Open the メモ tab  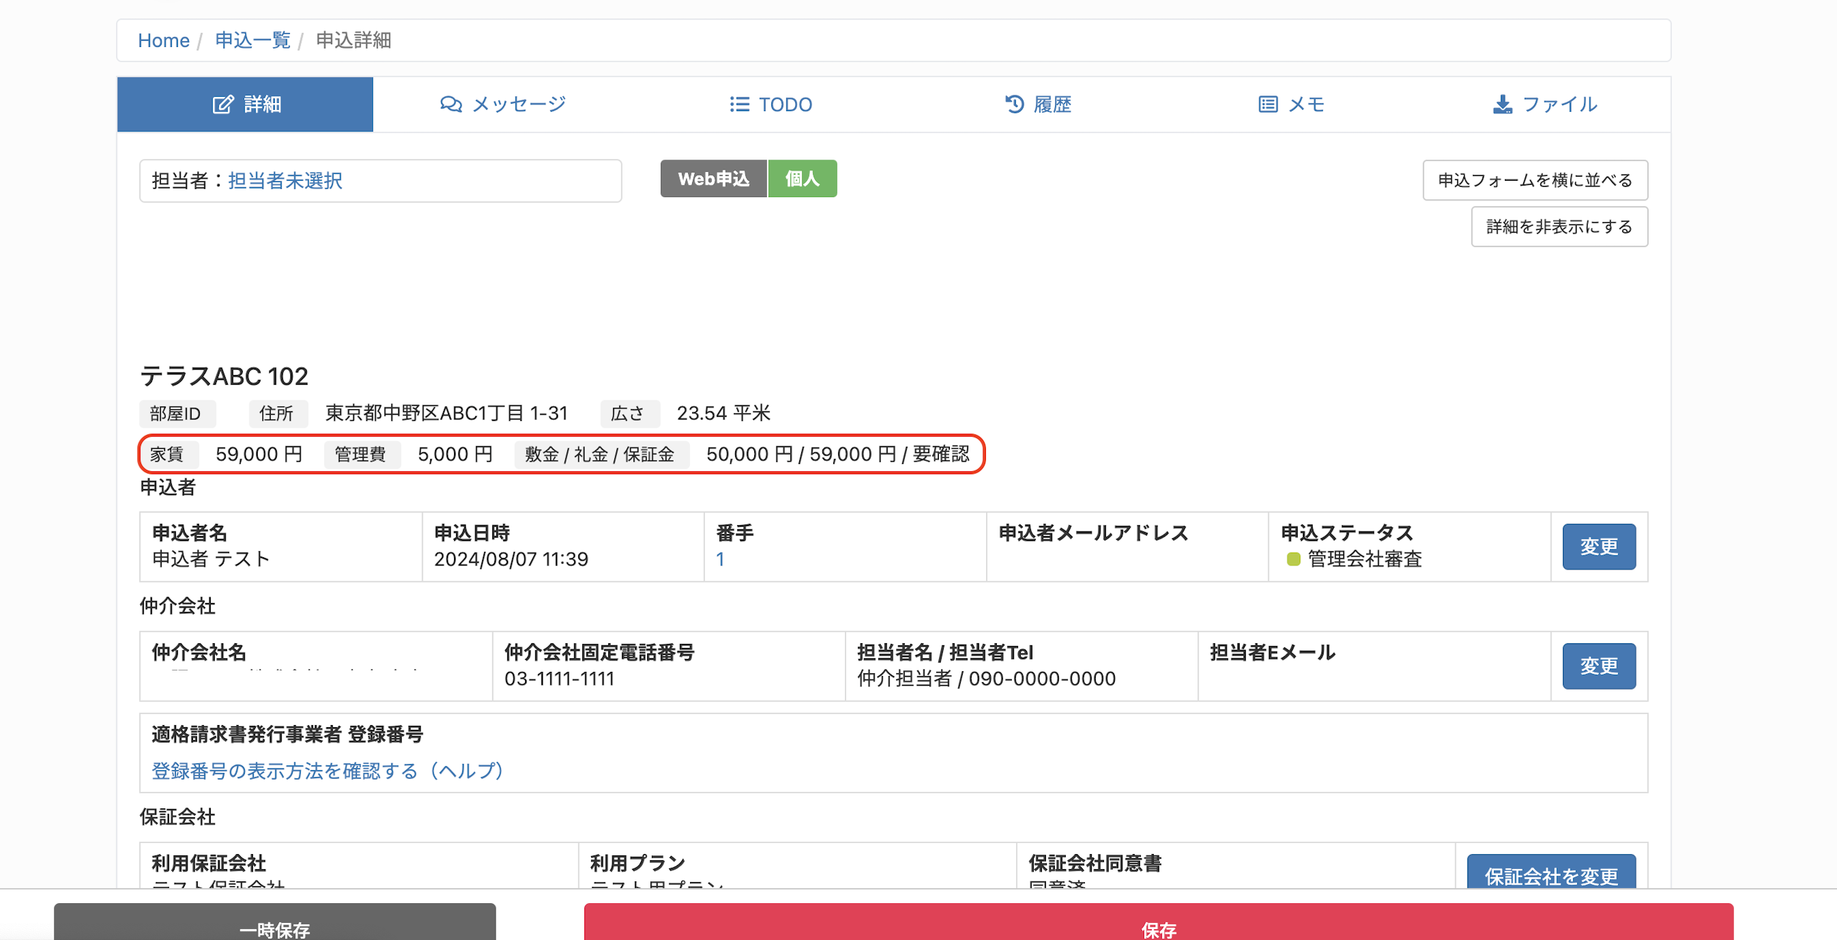tap(1291, 104)
